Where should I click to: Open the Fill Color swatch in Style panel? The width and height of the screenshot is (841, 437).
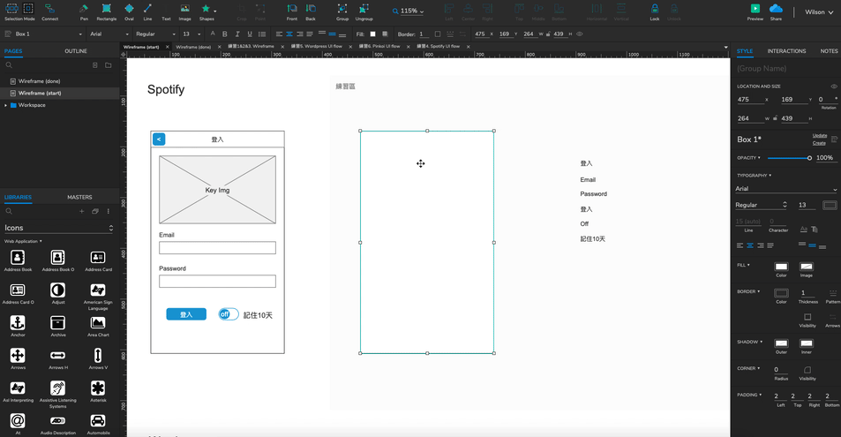point(781,267)
